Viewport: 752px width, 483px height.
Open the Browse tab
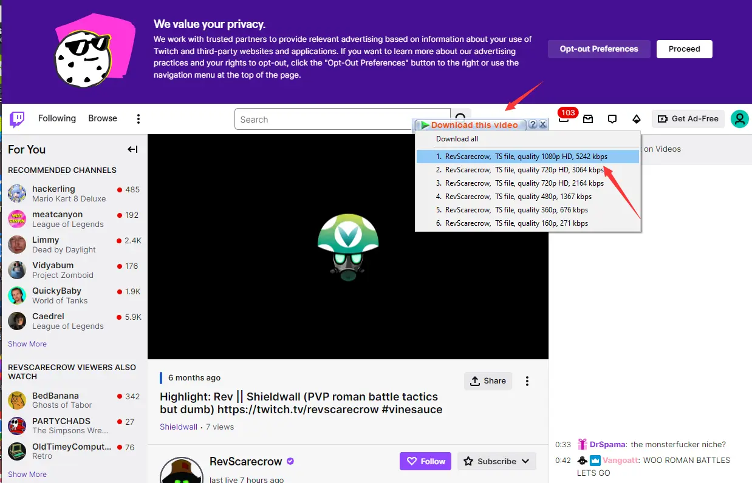[x=101, y=118]
